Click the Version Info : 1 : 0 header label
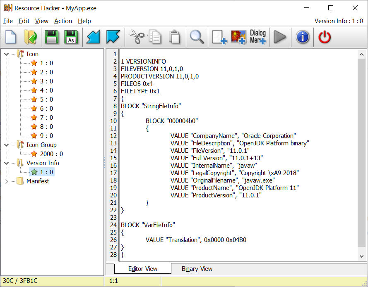The image size is (368, 287). (339, 21)
